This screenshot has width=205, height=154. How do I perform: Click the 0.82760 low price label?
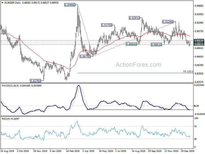pos(35,81)
